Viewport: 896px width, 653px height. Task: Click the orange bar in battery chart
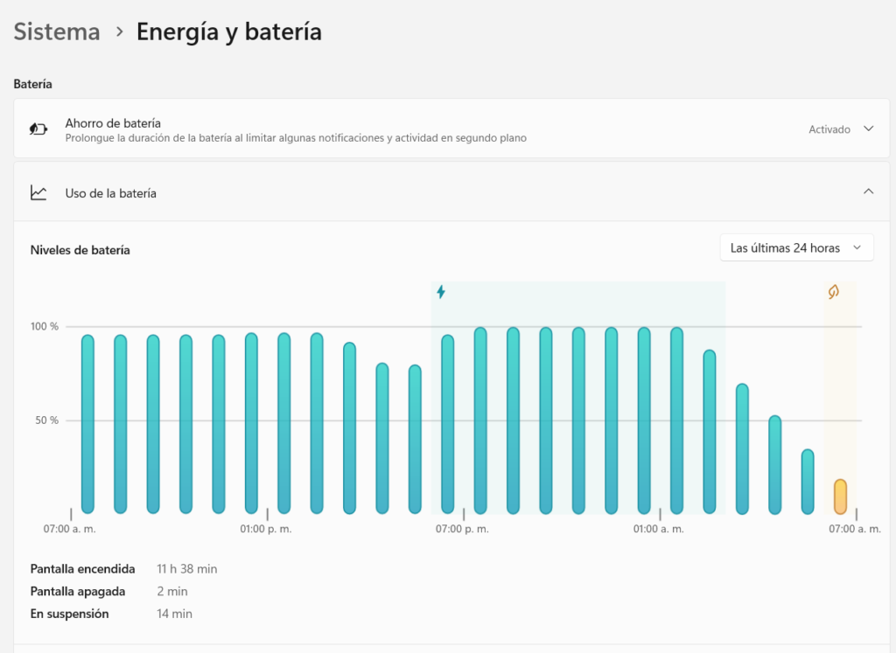pos(840,497)
